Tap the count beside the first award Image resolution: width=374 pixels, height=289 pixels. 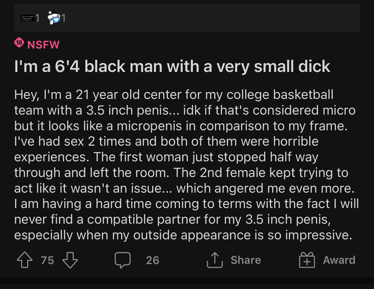click(37, 18)
